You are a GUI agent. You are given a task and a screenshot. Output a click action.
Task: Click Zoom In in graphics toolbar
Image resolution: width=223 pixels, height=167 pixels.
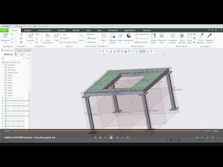coord(103,51)
